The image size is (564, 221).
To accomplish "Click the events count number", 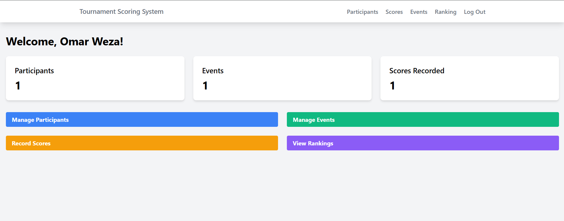I will tap(205, 86).
